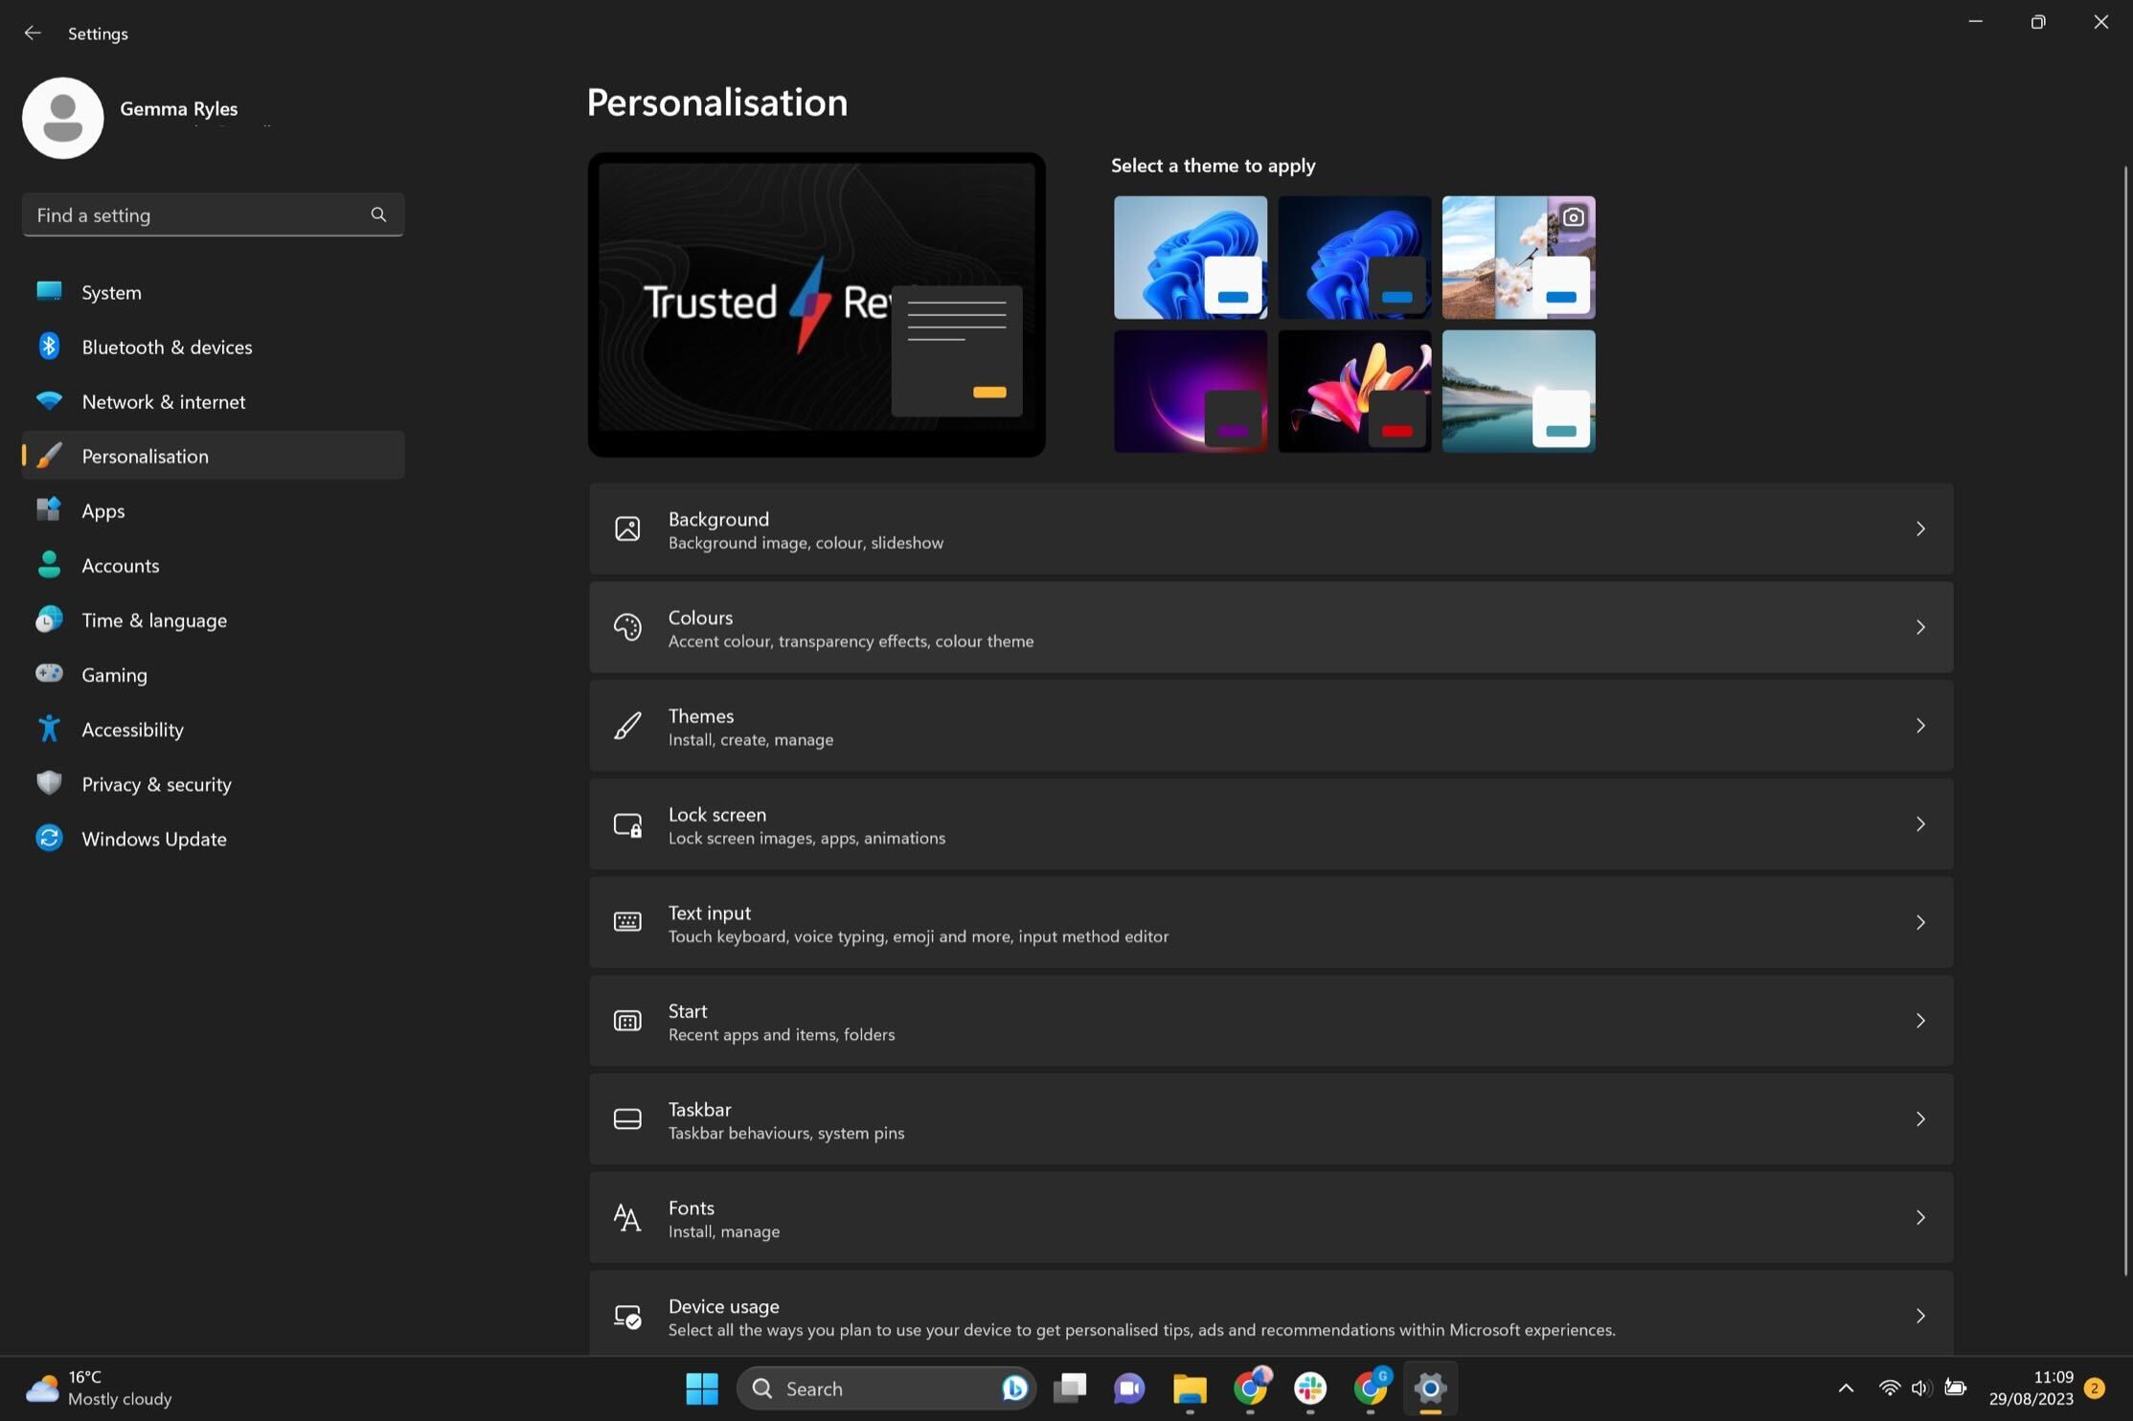Open File Explorer from the taskbar
The height and width of the screenshot is (1421, 2133).
click(1191, 1387)
